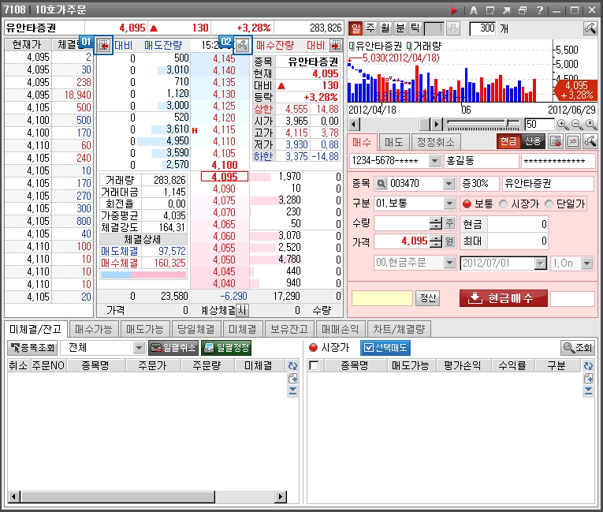The width and height of the screenshot is (603, 512).
Task: Click the add-page icon in unfilled orders table
Action: pos(292,379)
